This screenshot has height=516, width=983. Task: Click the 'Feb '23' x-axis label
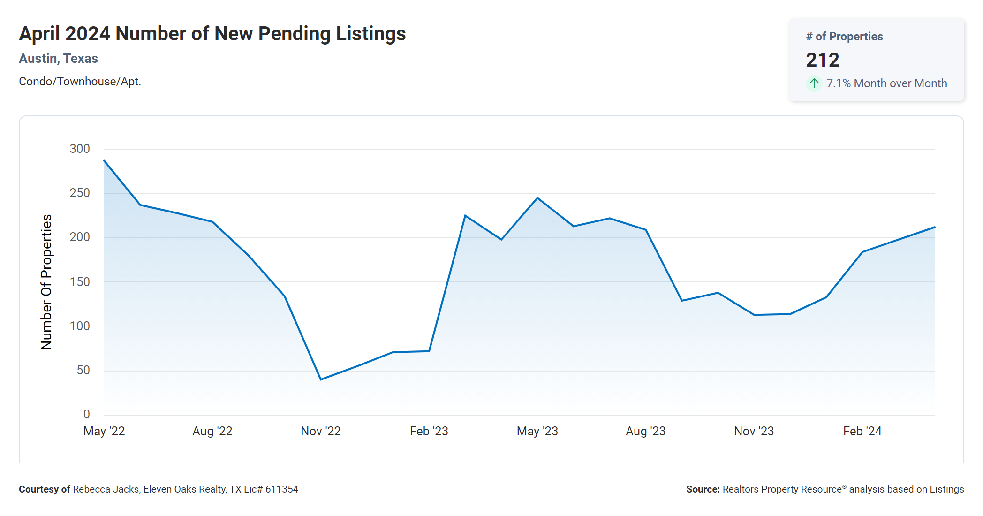pyautogui.click(x=429, y=431)
